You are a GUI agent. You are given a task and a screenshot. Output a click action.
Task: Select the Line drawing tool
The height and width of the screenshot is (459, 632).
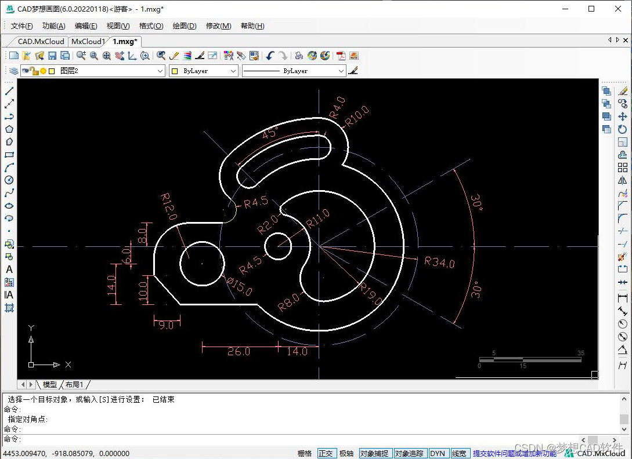pos(9,91)
